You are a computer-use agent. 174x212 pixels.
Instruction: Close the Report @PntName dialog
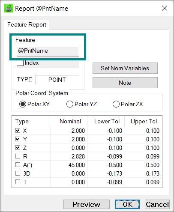pyautogui.click(x=165, y=8)
